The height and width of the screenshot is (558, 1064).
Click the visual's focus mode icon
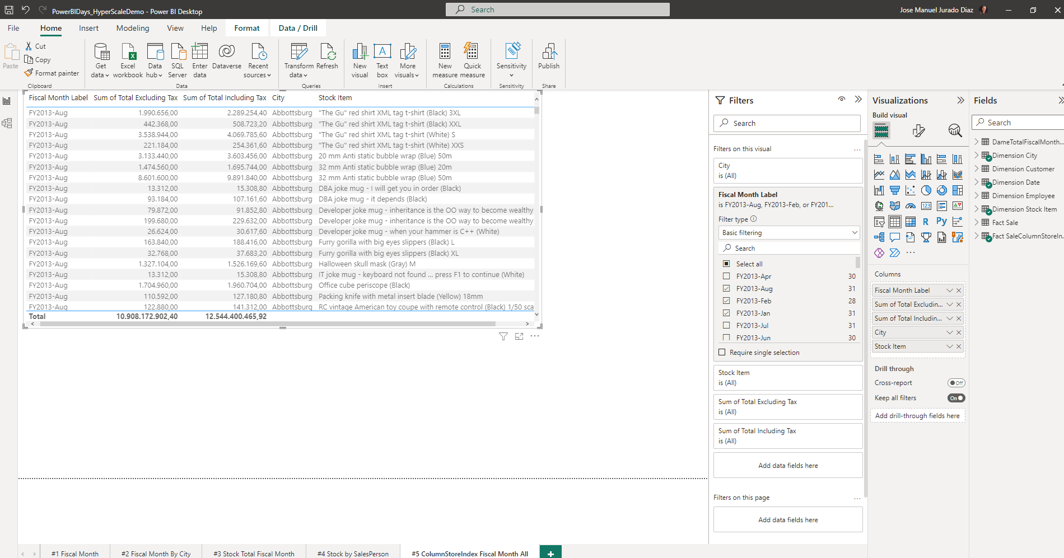click(519, 336)
